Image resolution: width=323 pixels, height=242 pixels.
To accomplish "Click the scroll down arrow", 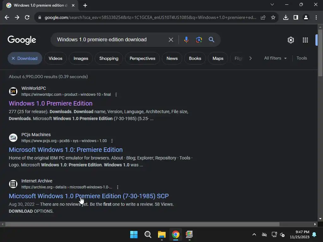I will coord(320,219).
